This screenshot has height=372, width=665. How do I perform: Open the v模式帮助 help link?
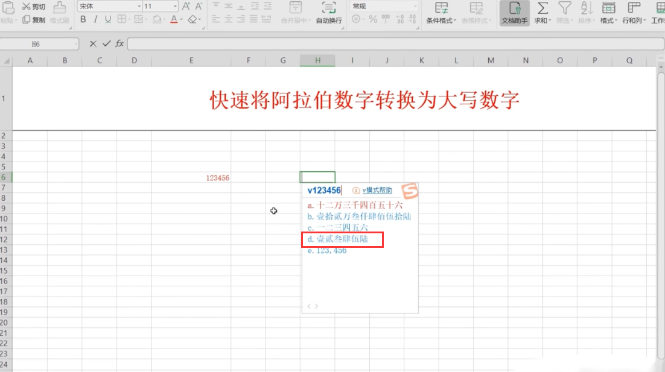coord(377,191)
